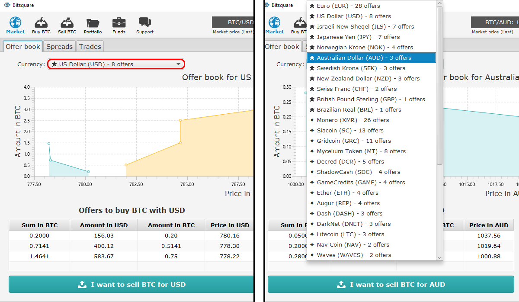Select Augur (REP) - 4 offers
The width and height of the screenshot is (519, 302).
pos(372,203)
